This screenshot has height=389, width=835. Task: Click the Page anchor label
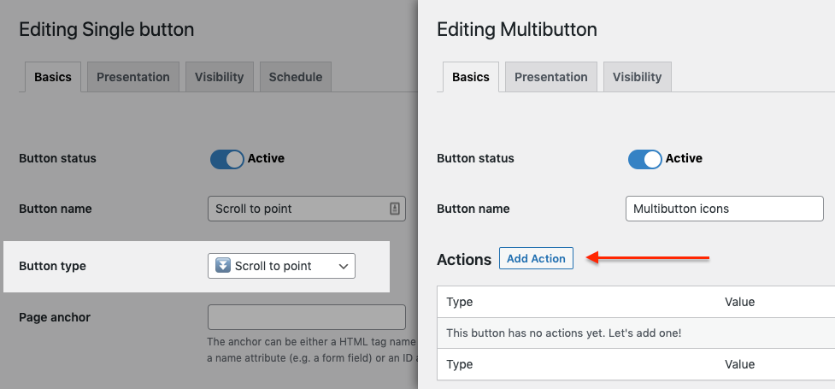55,317
